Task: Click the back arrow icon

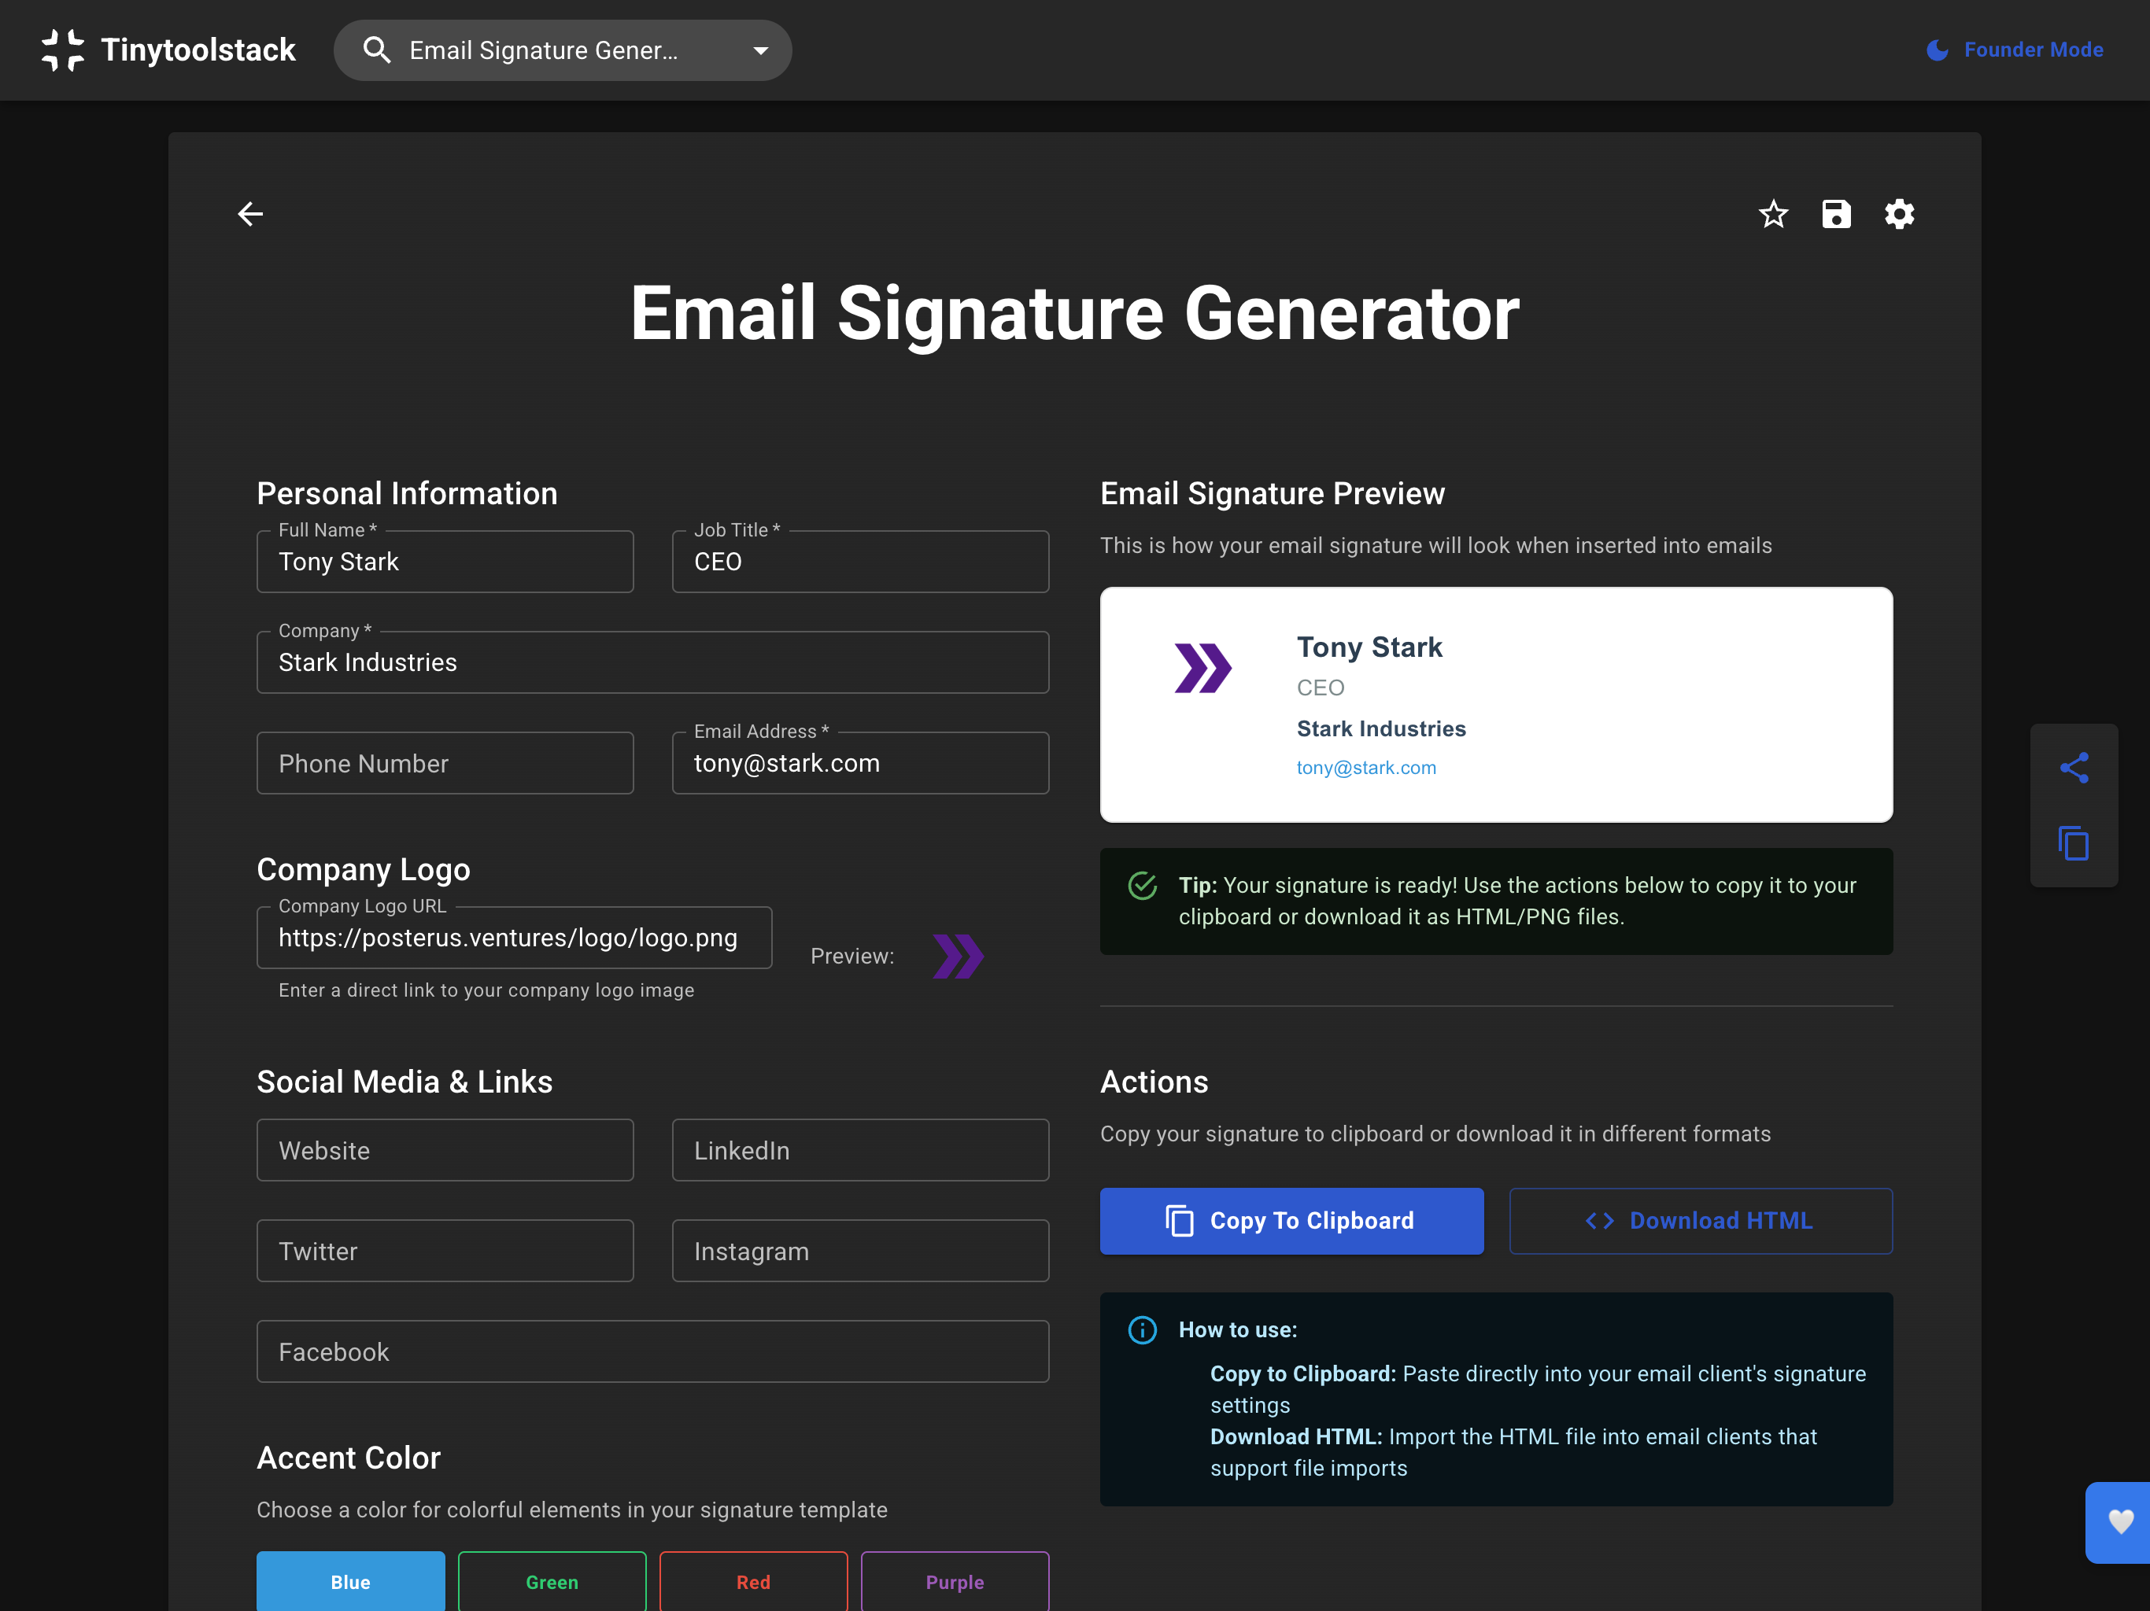Action: [x=249, y=214]
